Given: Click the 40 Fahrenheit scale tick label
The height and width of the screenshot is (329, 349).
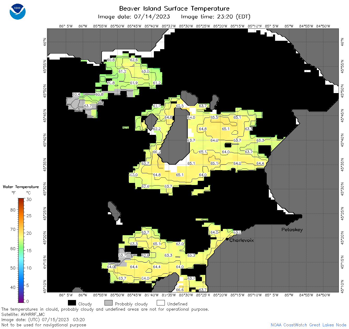Looking at the screenshot, I should [13, 287].
